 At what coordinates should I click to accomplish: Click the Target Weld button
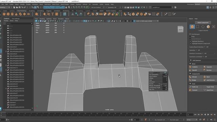pyautogui.click(x=210, y=87)
